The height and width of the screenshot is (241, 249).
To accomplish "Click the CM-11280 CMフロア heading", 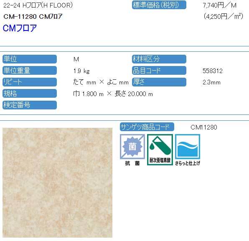I will point(33,17).
